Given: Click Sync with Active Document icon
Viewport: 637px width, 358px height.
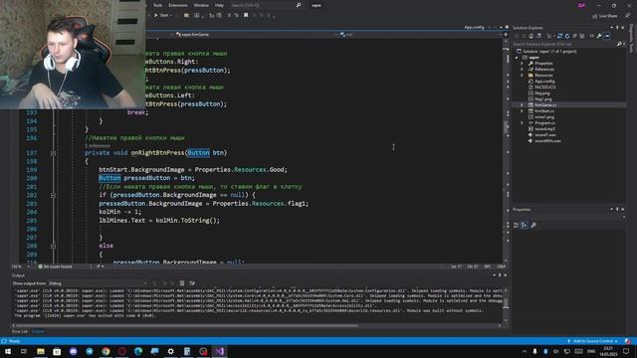Looking at the screenshot, I should tap(559, 36).
